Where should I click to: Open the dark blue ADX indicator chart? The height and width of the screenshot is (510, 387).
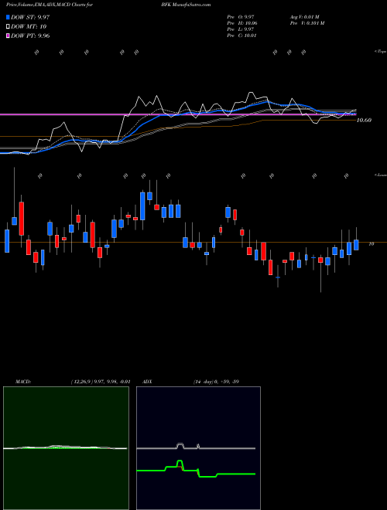point(198,448)
